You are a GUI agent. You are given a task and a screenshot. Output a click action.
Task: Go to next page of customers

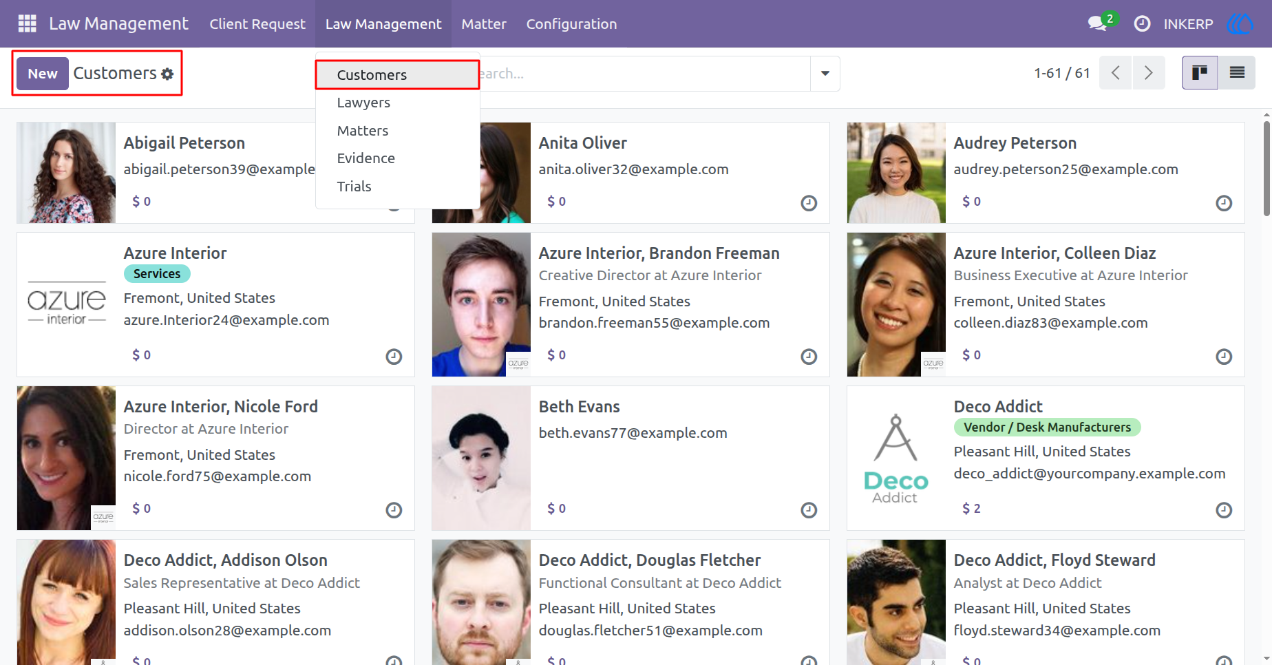pyautogui.click(x=1148, y=72)
